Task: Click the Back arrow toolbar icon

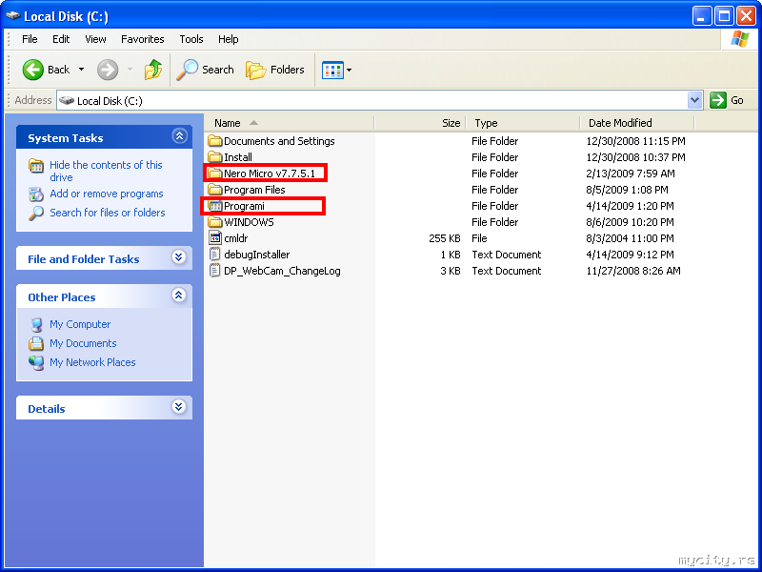Action: coord(33,70)
